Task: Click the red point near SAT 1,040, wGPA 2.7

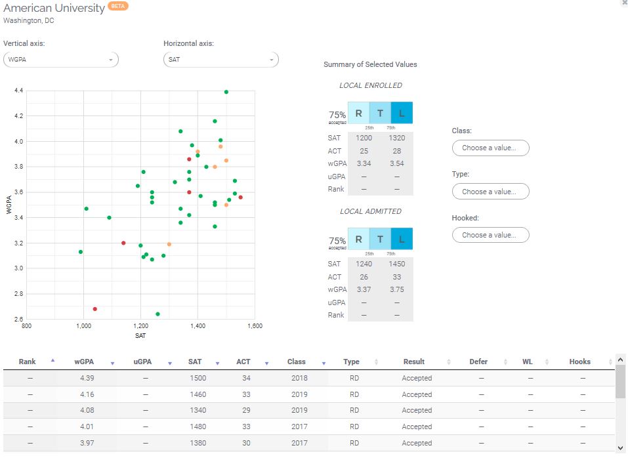Action: 95,309
